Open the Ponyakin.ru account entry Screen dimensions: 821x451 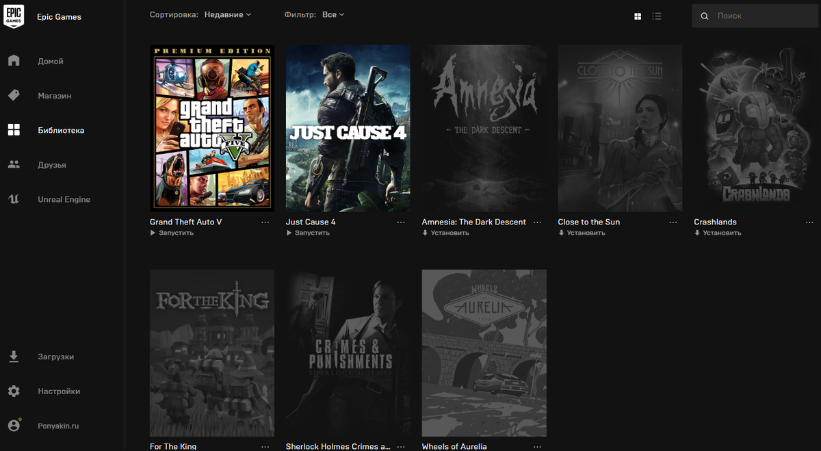click(x=58, y=426)
